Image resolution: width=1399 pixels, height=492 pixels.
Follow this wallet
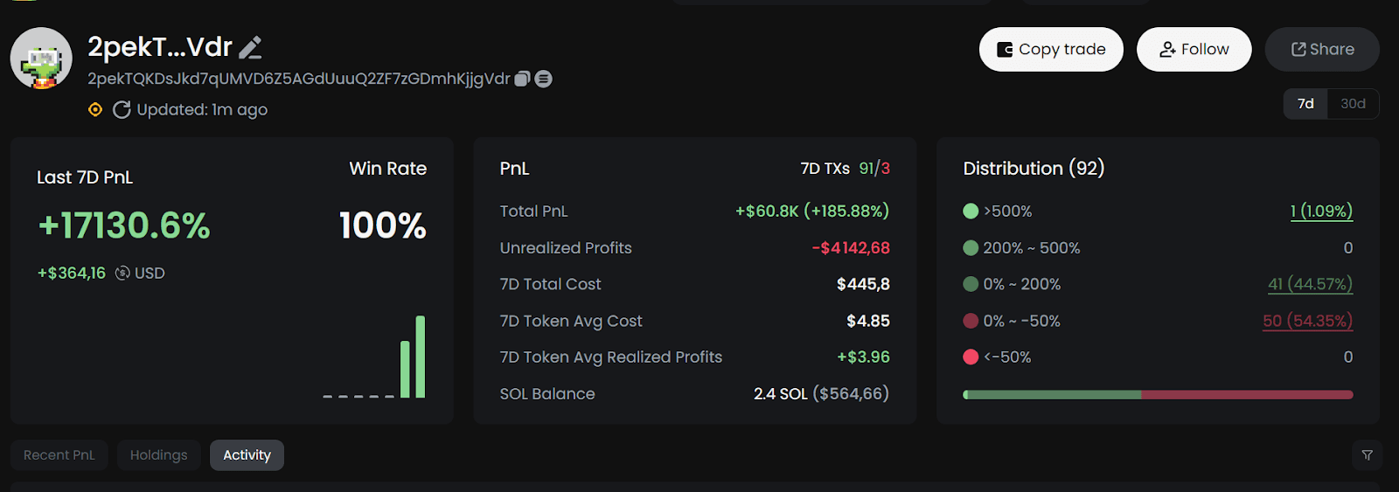[1194, 50]
